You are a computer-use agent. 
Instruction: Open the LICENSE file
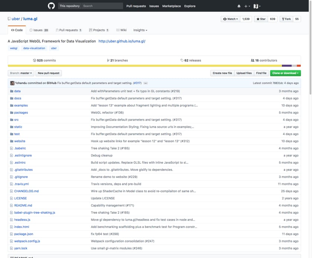(x=20, y=198)
